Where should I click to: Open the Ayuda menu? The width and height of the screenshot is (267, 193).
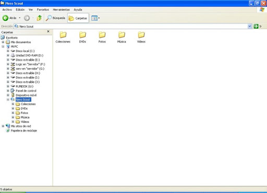pos(78,10)
